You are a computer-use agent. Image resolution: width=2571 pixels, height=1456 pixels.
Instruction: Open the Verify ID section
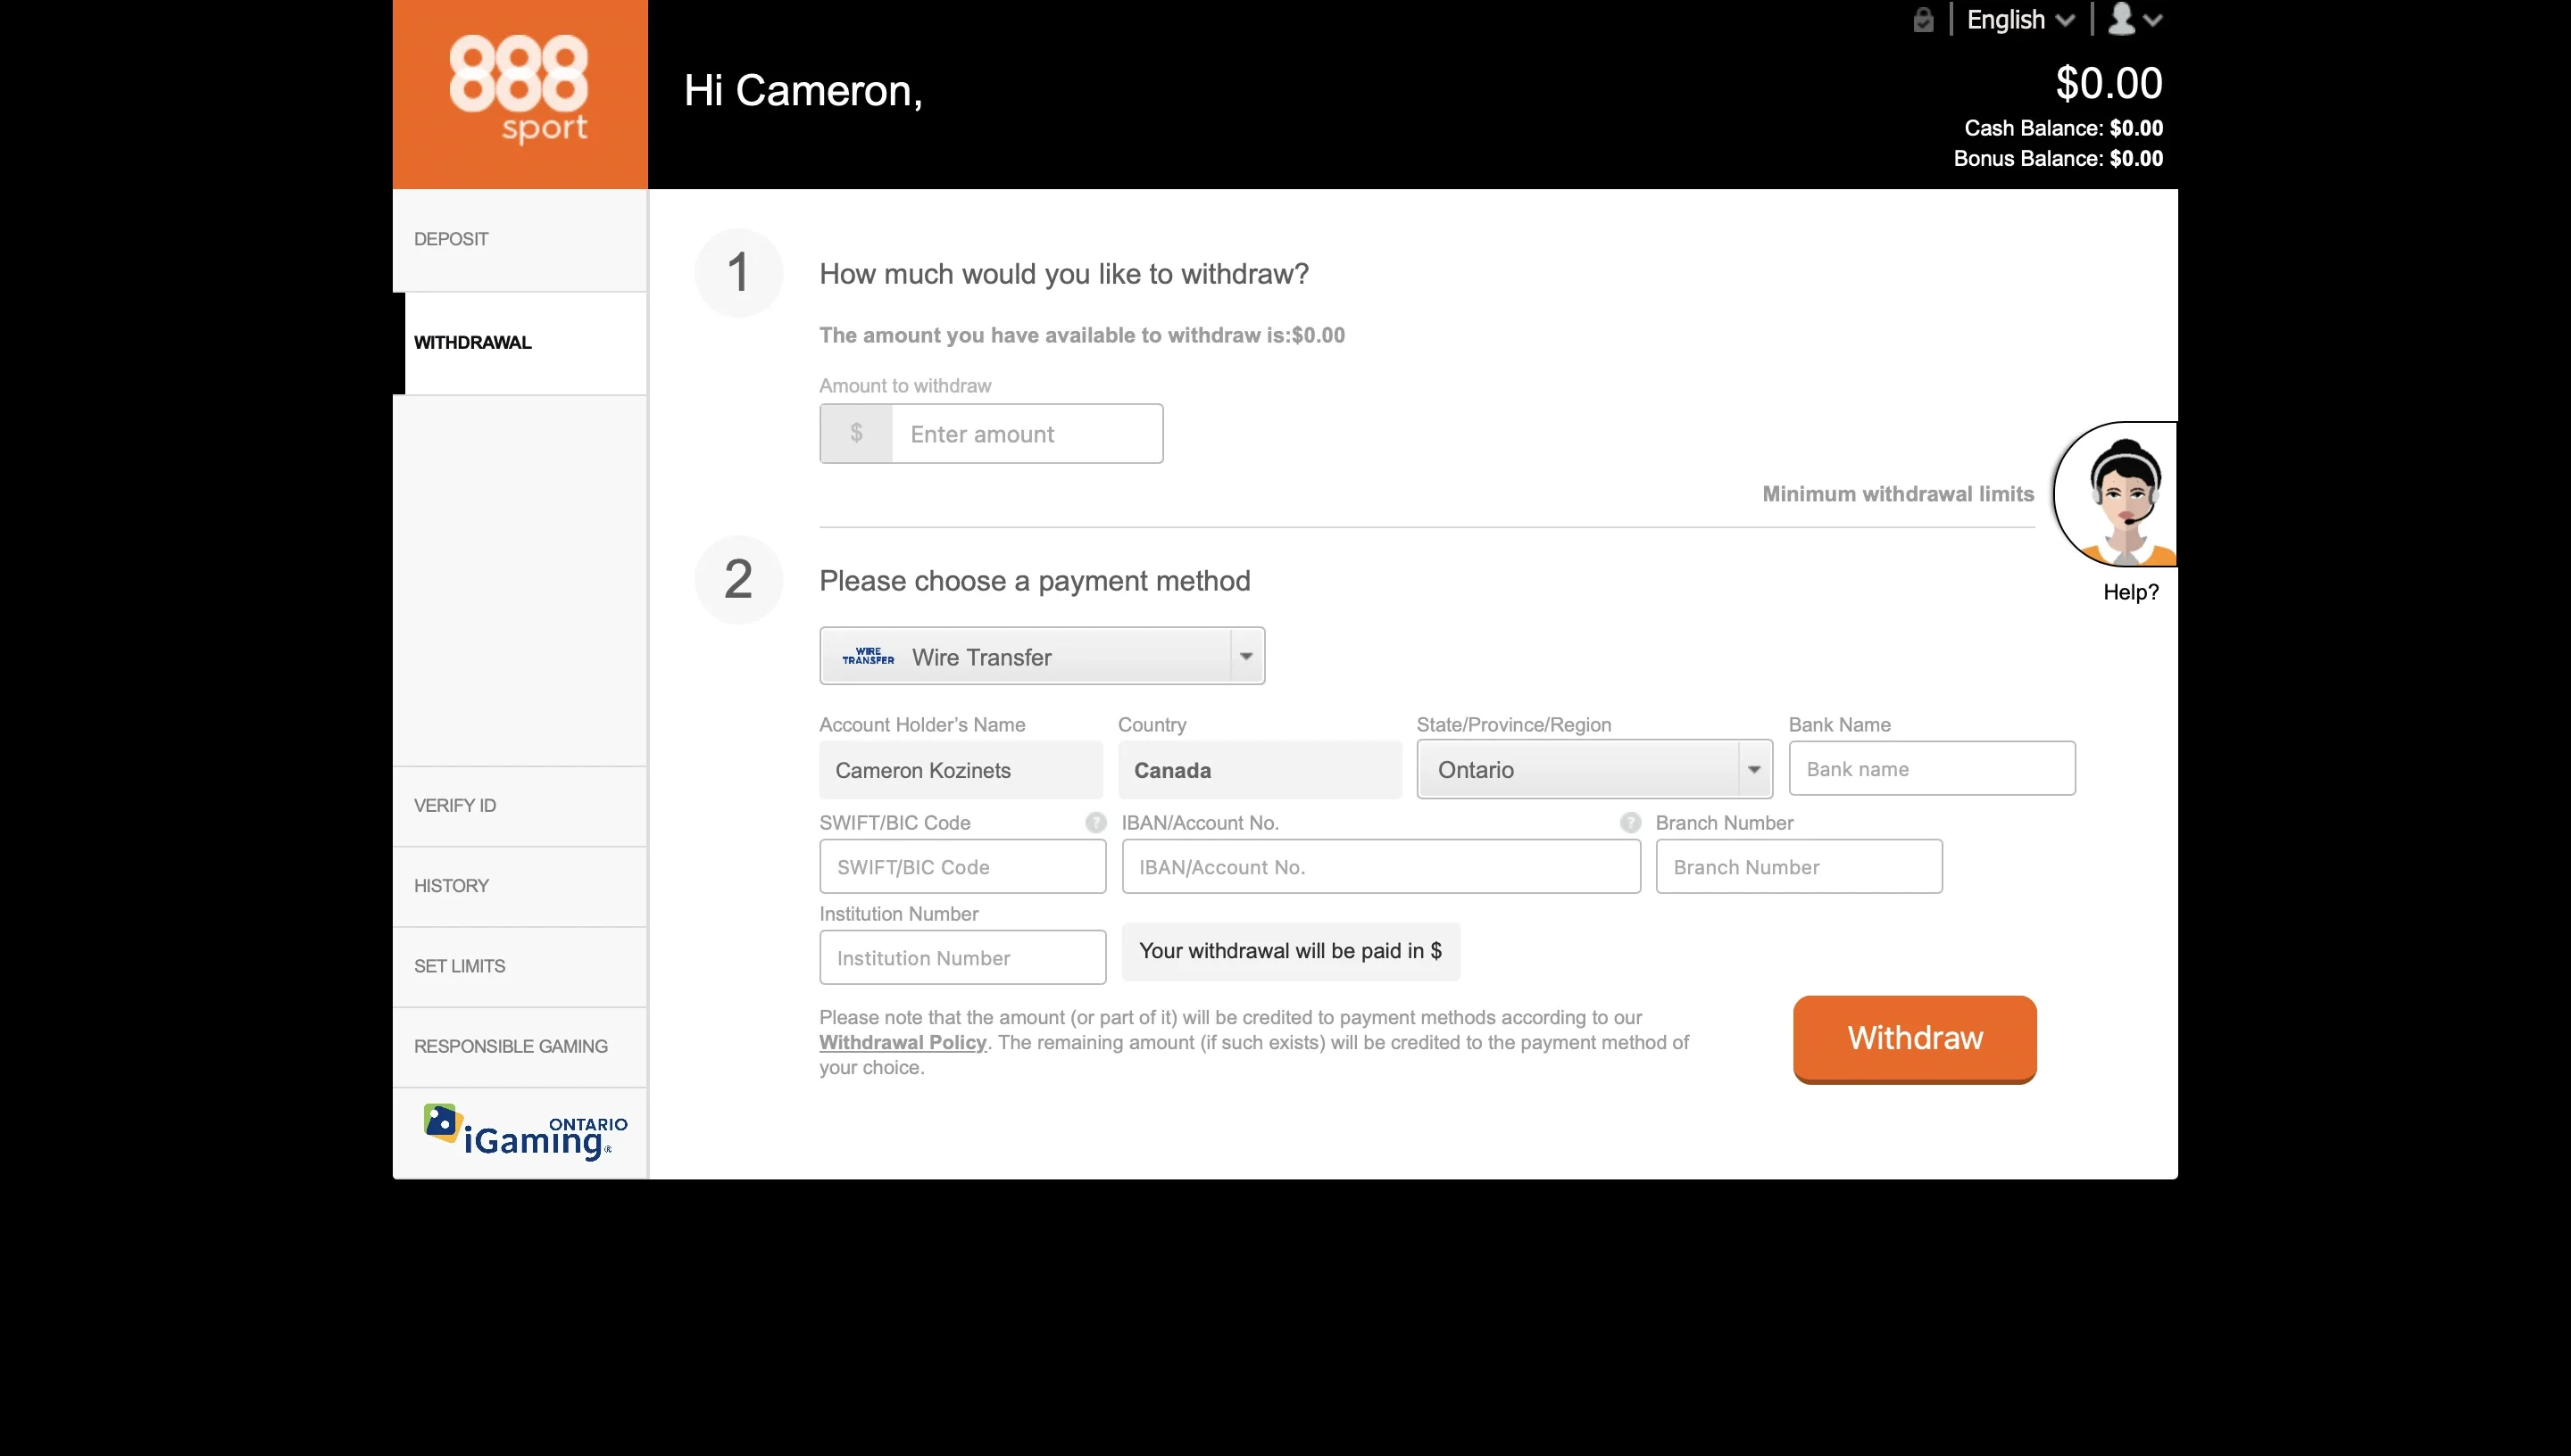tap(455, 806)
